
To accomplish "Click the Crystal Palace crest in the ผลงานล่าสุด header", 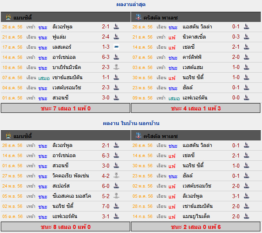I will [138, 17].
